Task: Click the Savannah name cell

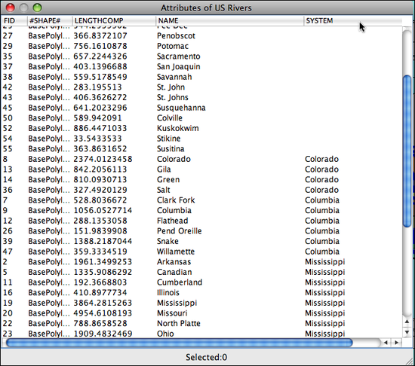Action: 174,77
